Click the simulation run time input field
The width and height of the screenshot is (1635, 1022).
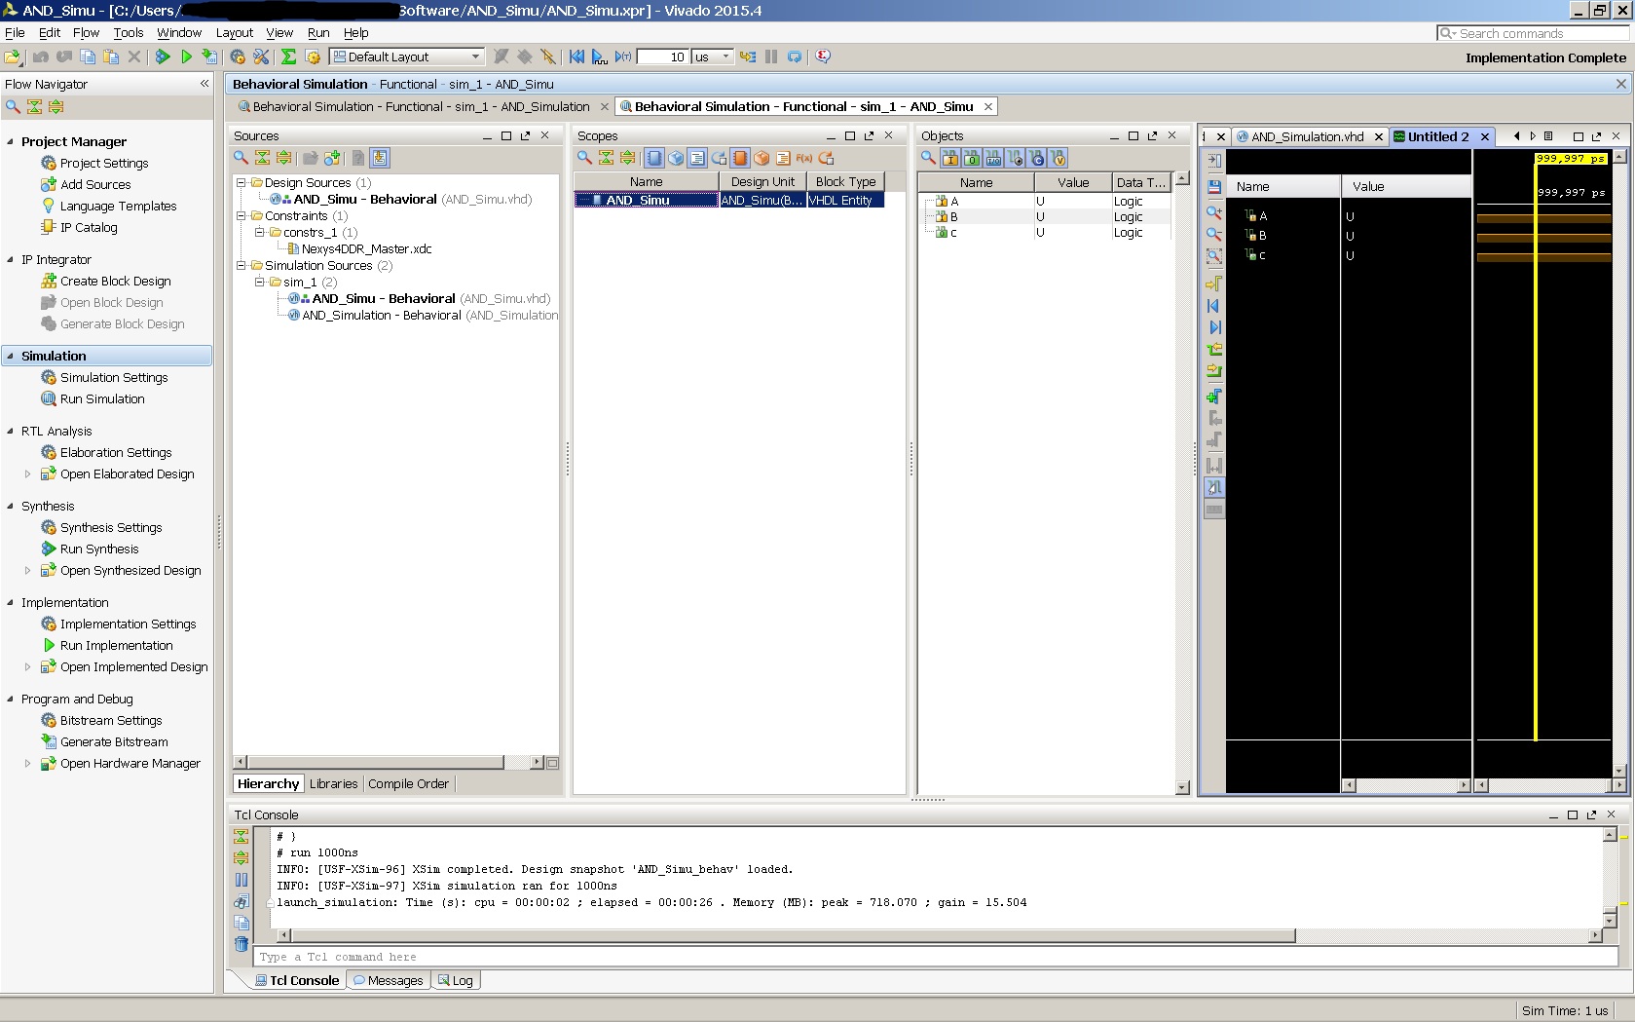coord(662,57)
